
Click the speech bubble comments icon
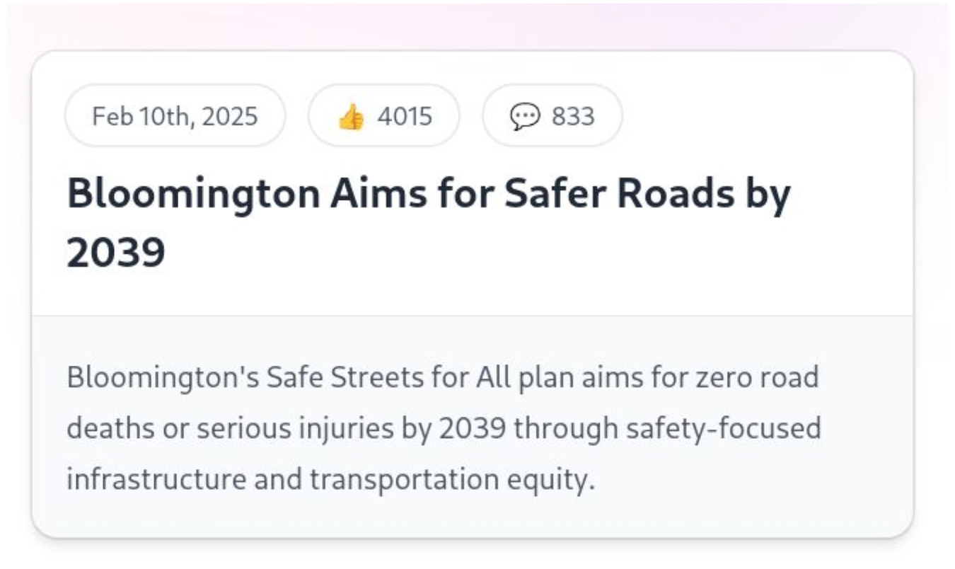click(525, 116)
